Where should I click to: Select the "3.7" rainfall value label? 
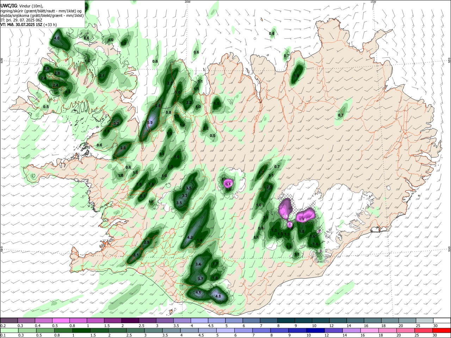point(200,278)
